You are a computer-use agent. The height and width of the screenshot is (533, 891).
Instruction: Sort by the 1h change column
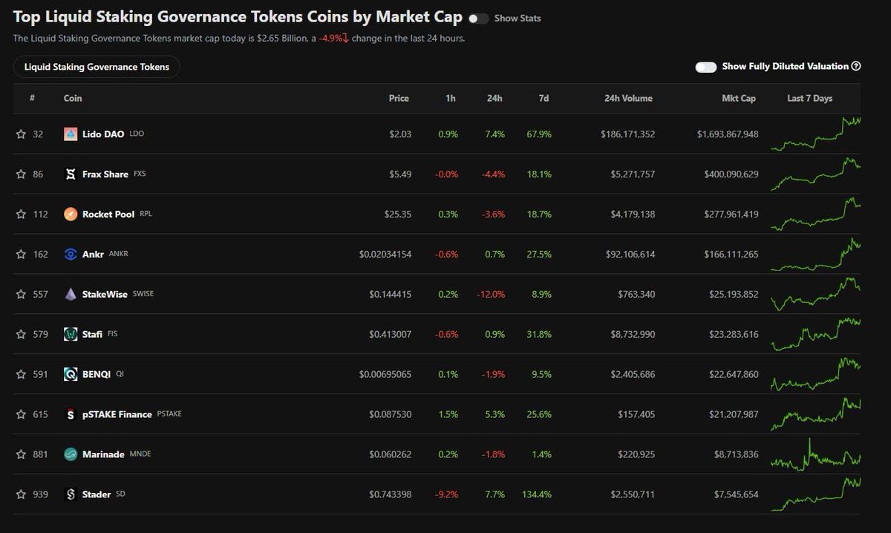tap(451, 98)
